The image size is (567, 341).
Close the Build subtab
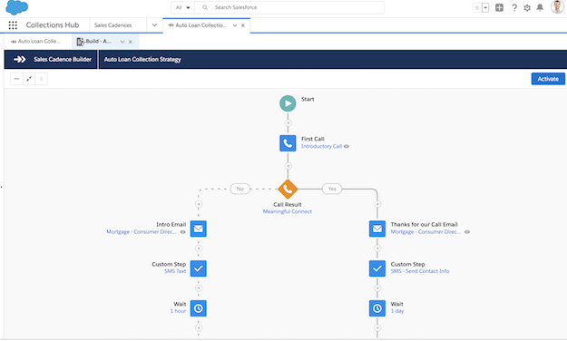click(x=131, y=42)
